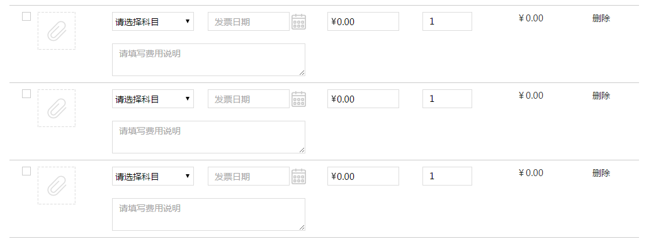This screenshot has height=239, width=668.
Task: Click the paperclip attachment icon in first row
Action: point(57,31)
